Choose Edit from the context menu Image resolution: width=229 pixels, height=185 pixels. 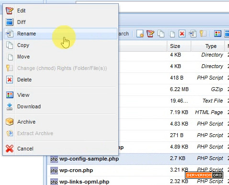60,11
